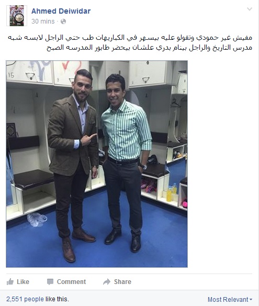Open the post via the 30 mins timestamp
The image size is (259, 306).
point(43,21)
